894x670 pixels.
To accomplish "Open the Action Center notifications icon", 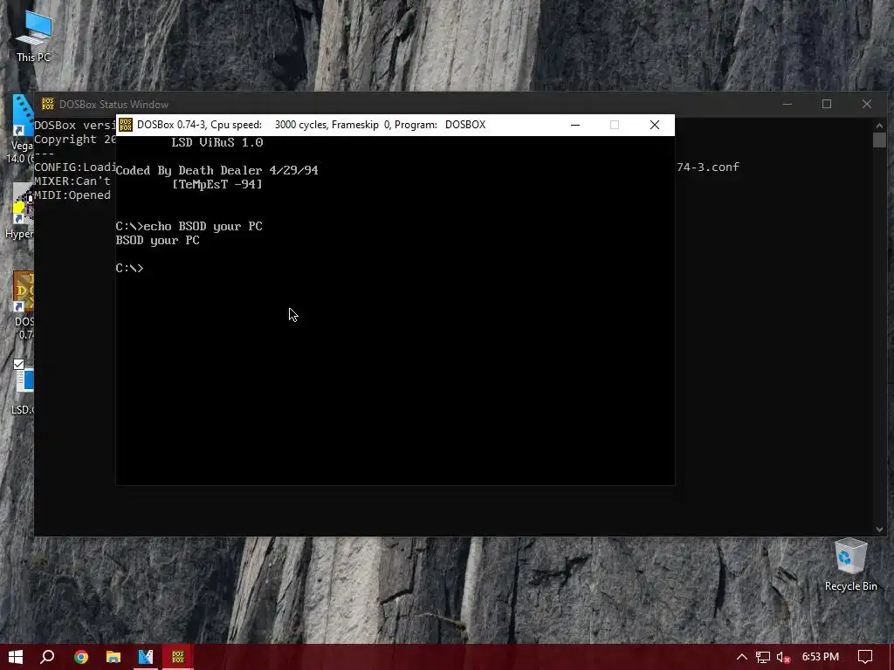I will pyautogui.click(x=865, y=657).
